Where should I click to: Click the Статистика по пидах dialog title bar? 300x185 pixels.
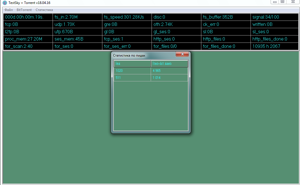pos(141,55)
